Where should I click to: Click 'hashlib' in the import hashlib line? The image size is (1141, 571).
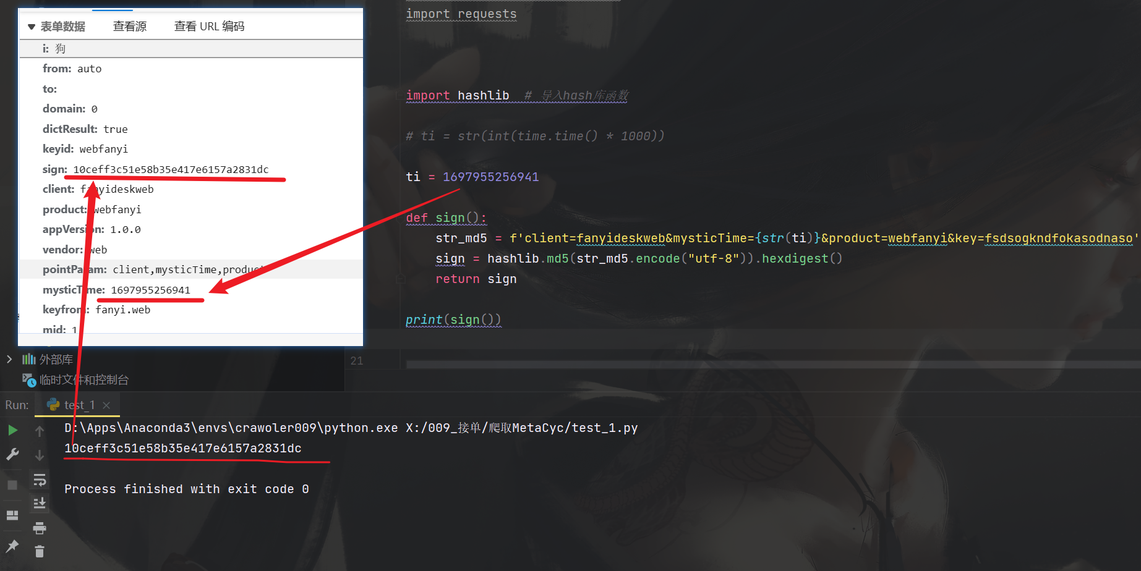pyautogui.click(x=484, y=95)
